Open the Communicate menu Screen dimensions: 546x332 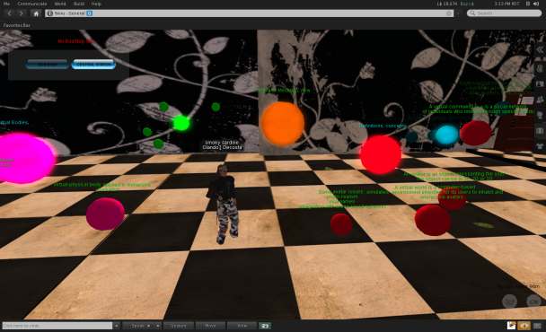coord(32,4)
